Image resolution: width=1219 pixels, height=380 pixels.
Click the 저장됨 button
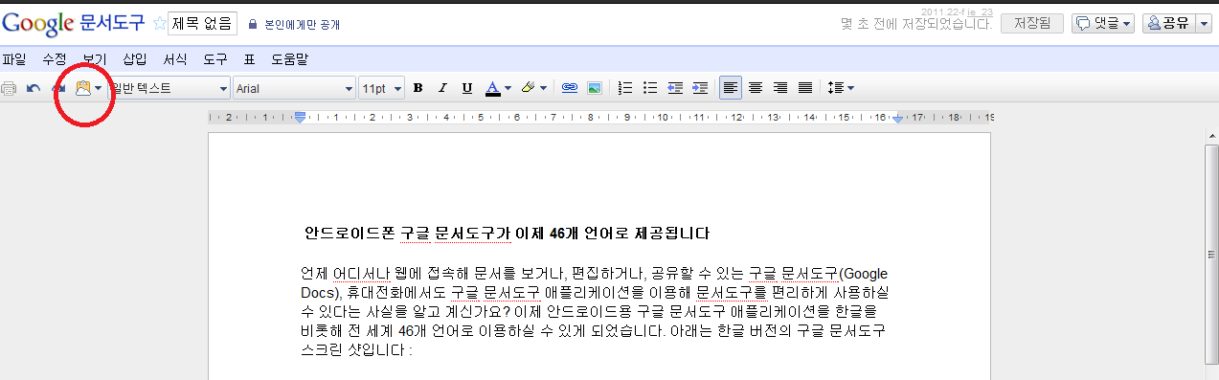click(1031, 24)
